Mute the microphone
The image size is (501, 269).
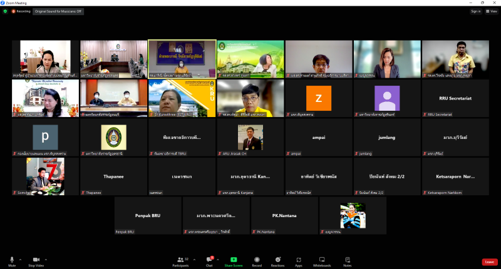pyautogui.click(x=11, y=260)
